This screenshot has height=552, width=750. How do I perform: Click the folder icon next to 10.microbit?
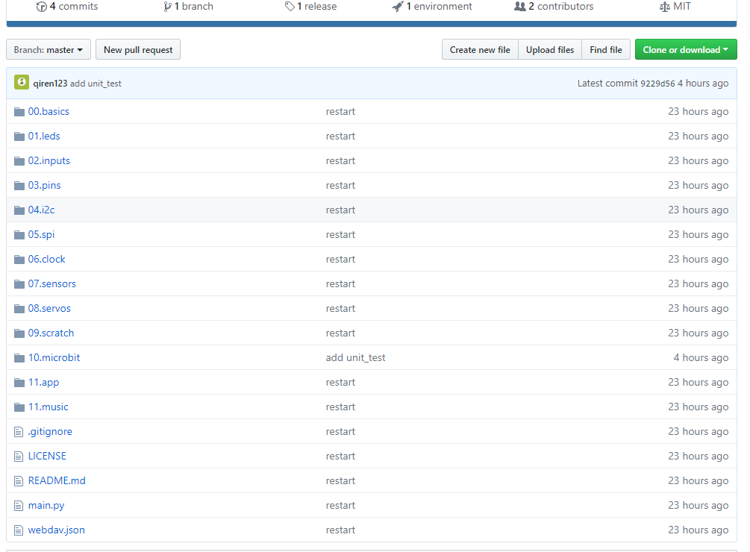pyautogui.click(x=19, y=358)
